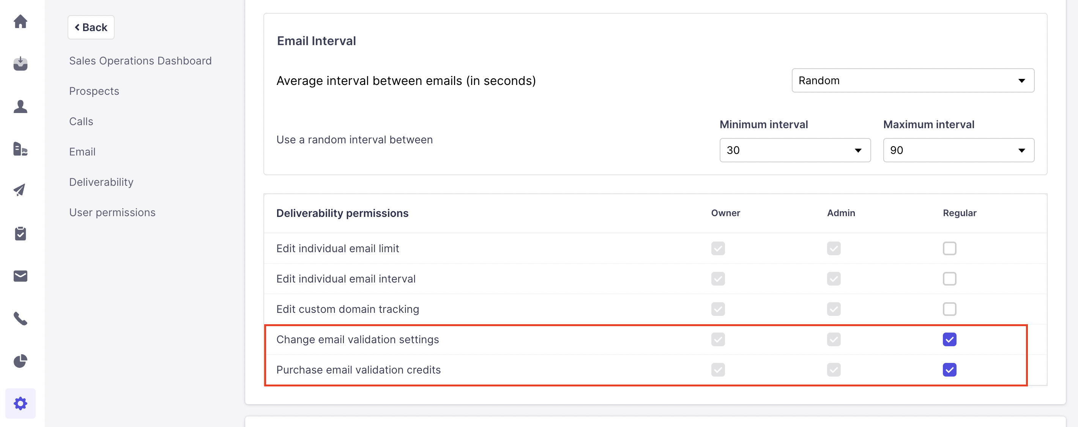This screenshot has width=1078, height=427.
Task: Expand the Minimum interval dropdown
Action: click(x=795, y=150)
